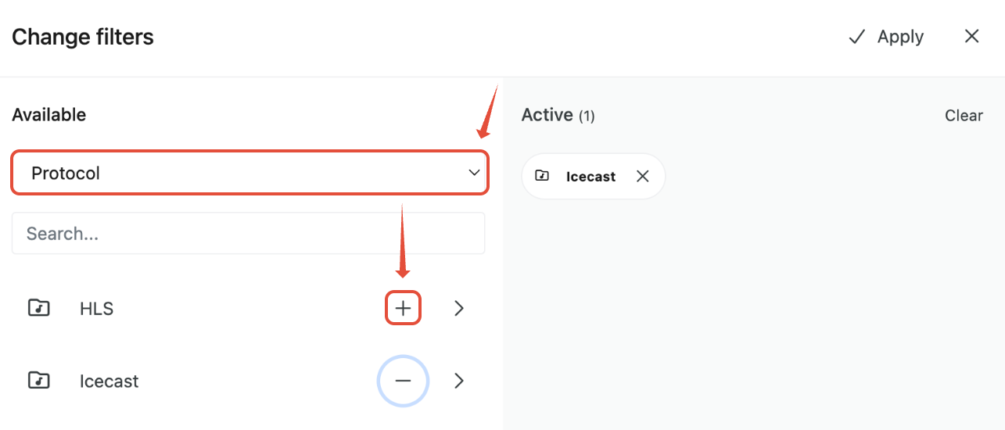1005x430 pixels.
Task: Apply the filter changes
Action: tap(885, 37)
